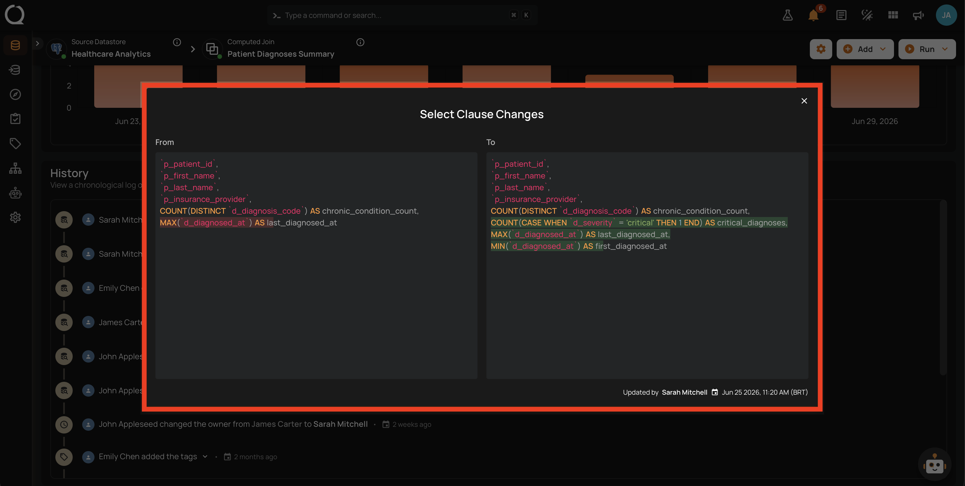Click the Updated by Sarah Mitchell name
This screenshot has height=486, width=965.
pos(684,392)
